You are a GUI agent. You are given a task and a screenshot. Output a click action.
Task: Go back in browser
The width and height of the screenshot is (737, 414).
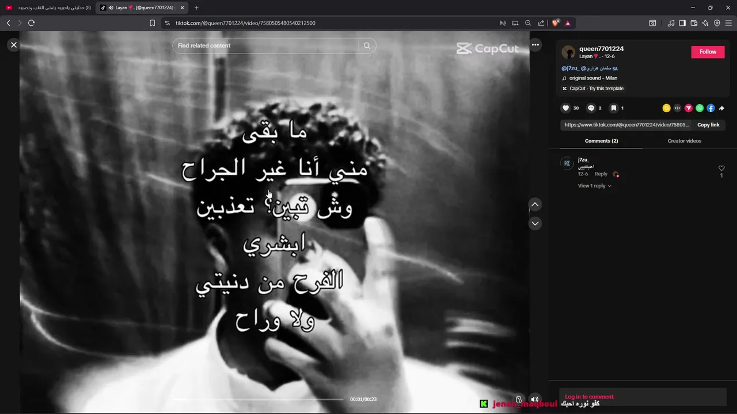pos(8,23)
